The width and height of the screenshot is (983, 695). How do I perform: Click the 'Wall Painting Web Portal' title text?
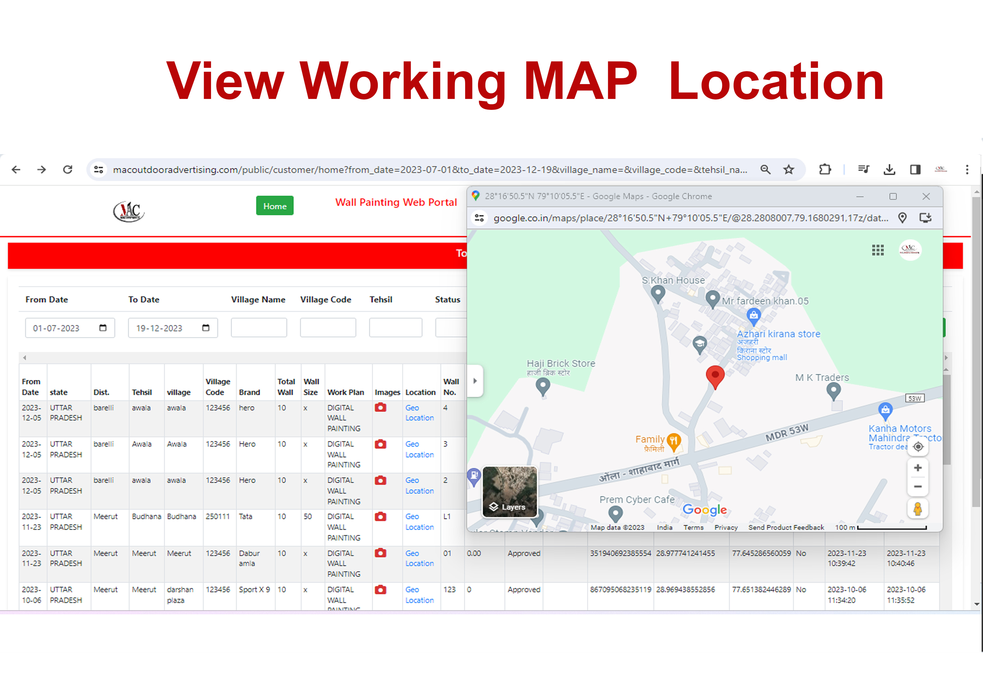click(x=396, y=202)
